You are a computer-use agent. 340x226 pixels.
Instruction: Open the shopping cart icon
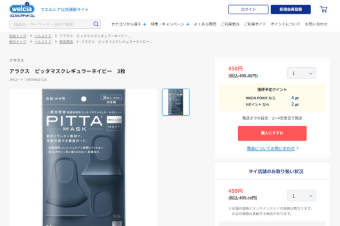pyautogui.click(x=324, y=9)
